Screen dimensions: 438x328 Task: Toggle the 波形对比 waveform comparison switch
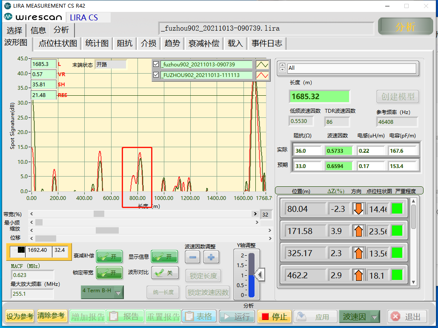coord(165,273)
